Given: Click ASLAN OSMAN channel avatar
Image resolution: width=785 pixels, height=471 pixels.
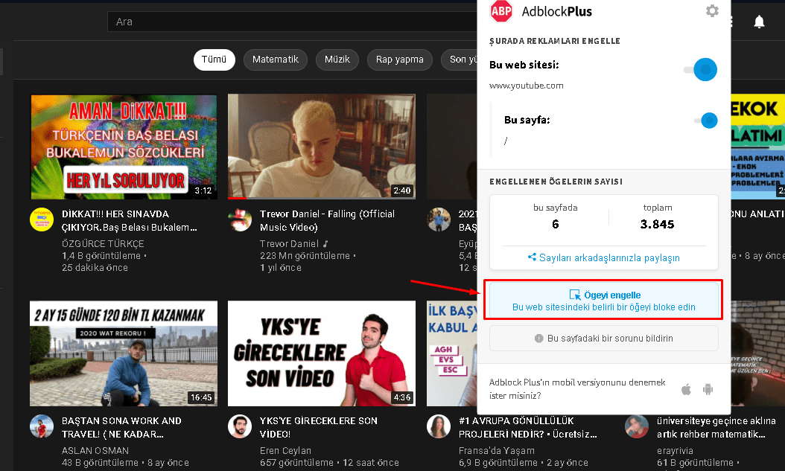Looking at the screenshot, I should pos(42,426).
